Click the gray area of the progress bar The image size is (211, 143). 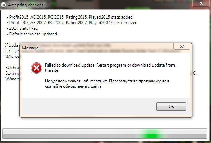pyautogui.click(x=70, y=134)
